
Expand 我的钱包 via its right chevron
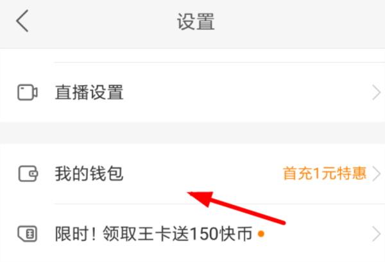(377, 174)
